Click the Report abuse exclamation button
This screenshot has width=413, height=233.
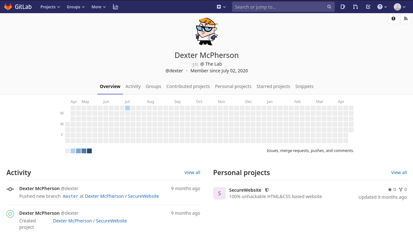click(x=393, y=19)
